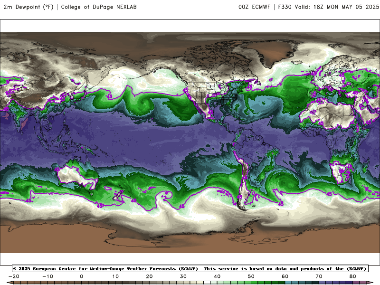
Task: Click the "F330" forecast hour label
Action: [285, 7]
